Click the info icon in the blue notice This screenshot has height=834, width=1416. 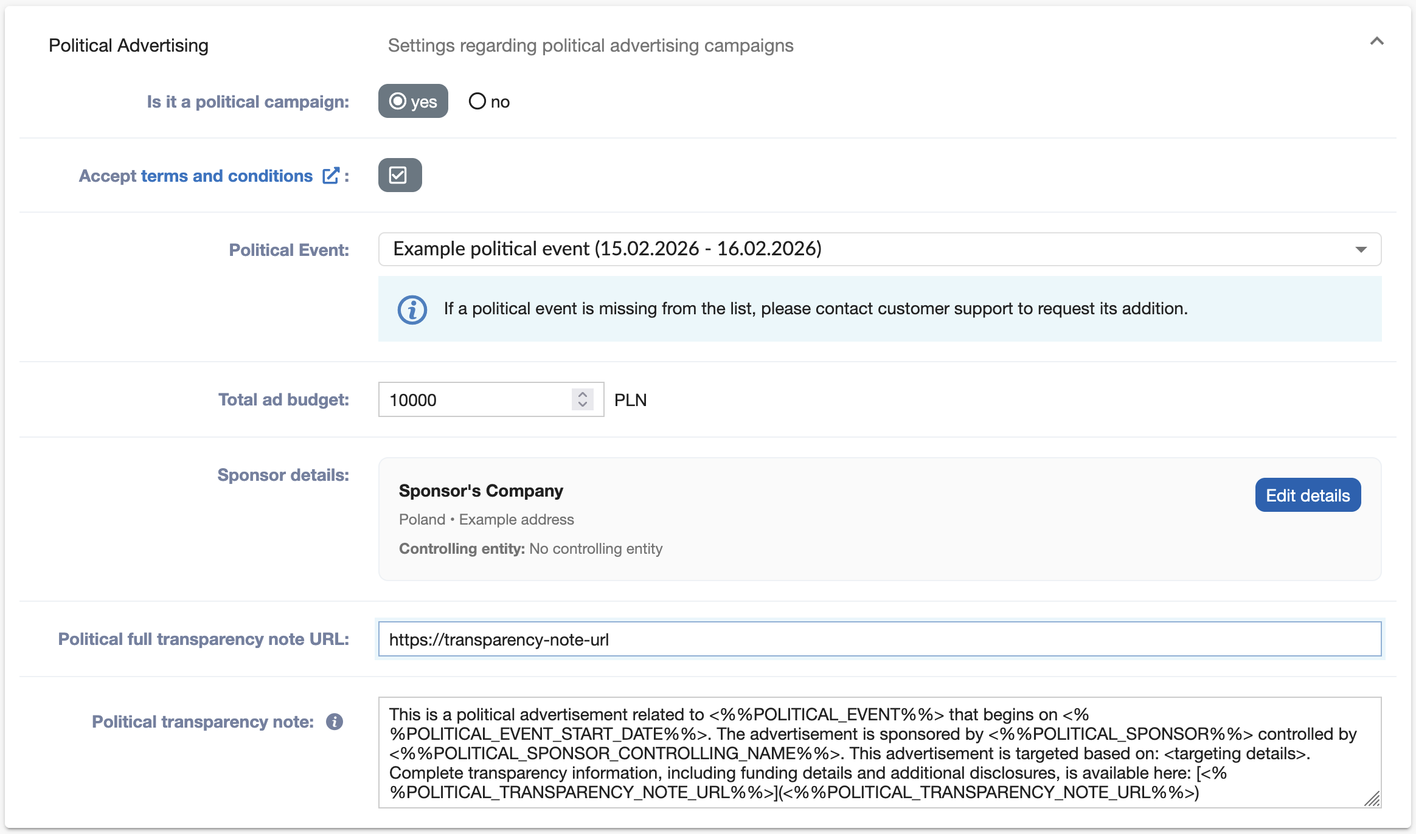412,309
